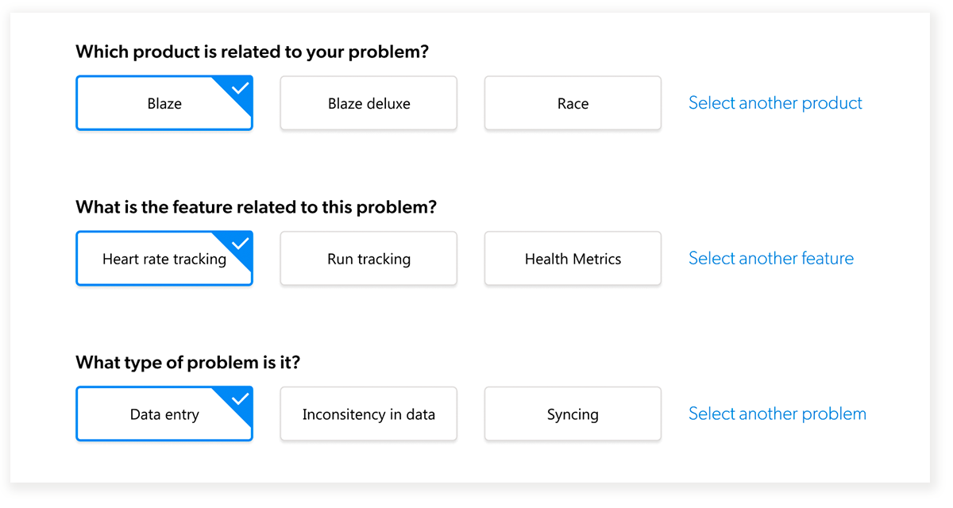The image size is (953, 508).
Task: Click Select another feature link
Action: coord(771,258)
